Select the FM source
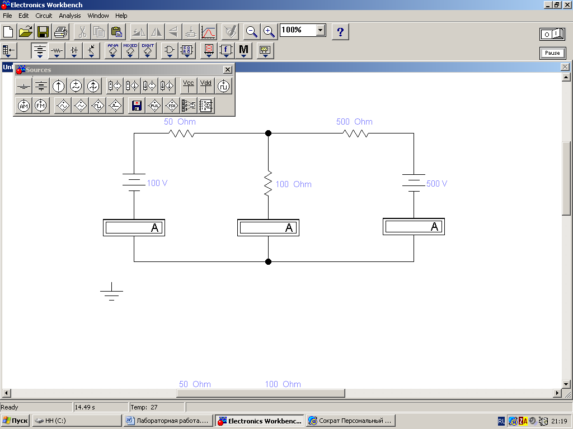The height and width of the screenshot is (429, 573). coord(41,106)
